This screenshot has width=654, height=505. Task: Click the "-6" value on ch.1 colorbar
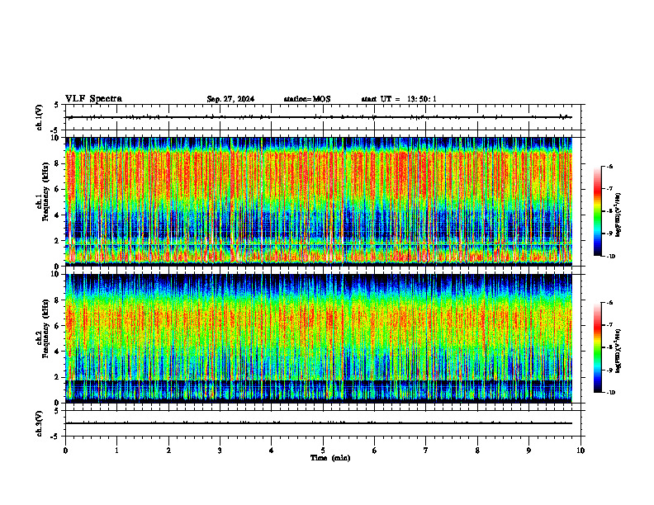[x=609, y=166]
